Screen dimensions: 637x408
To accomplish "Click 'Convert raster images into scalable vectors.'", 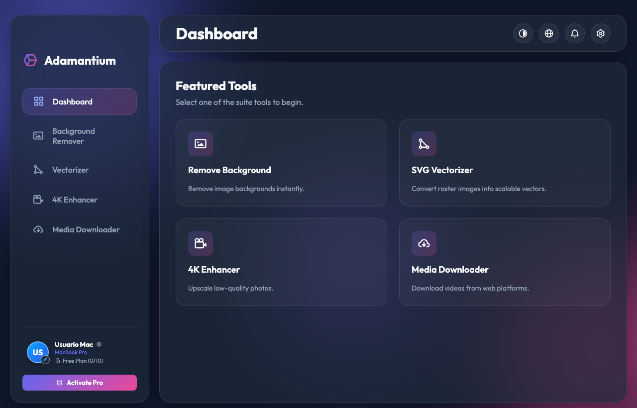I will [x=479, y=189].
